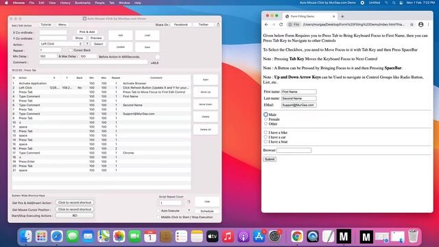Share on Facebook button

[x=181, y=25]
